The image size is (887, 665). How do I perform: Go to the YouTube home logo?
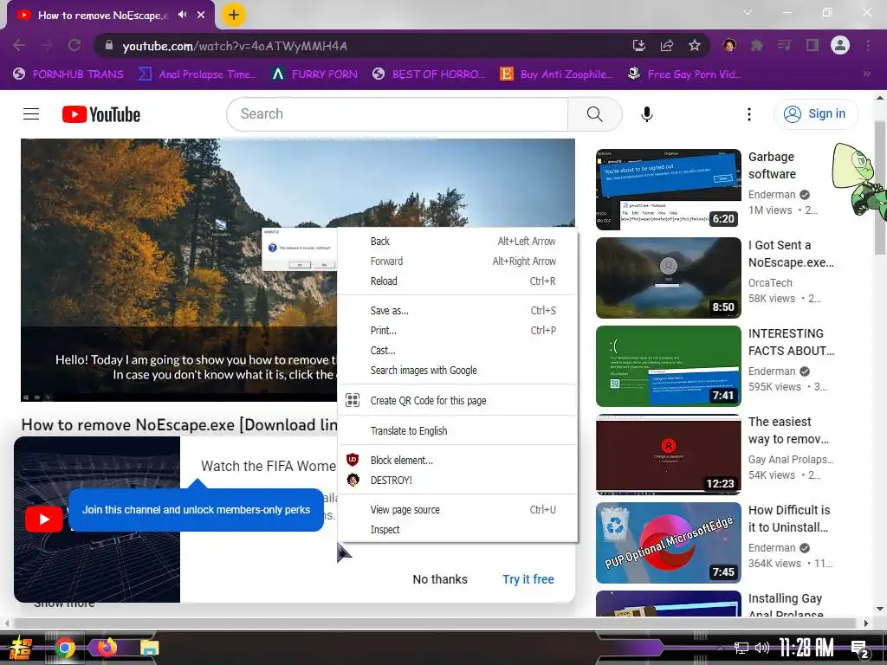(x=101, y=114)
